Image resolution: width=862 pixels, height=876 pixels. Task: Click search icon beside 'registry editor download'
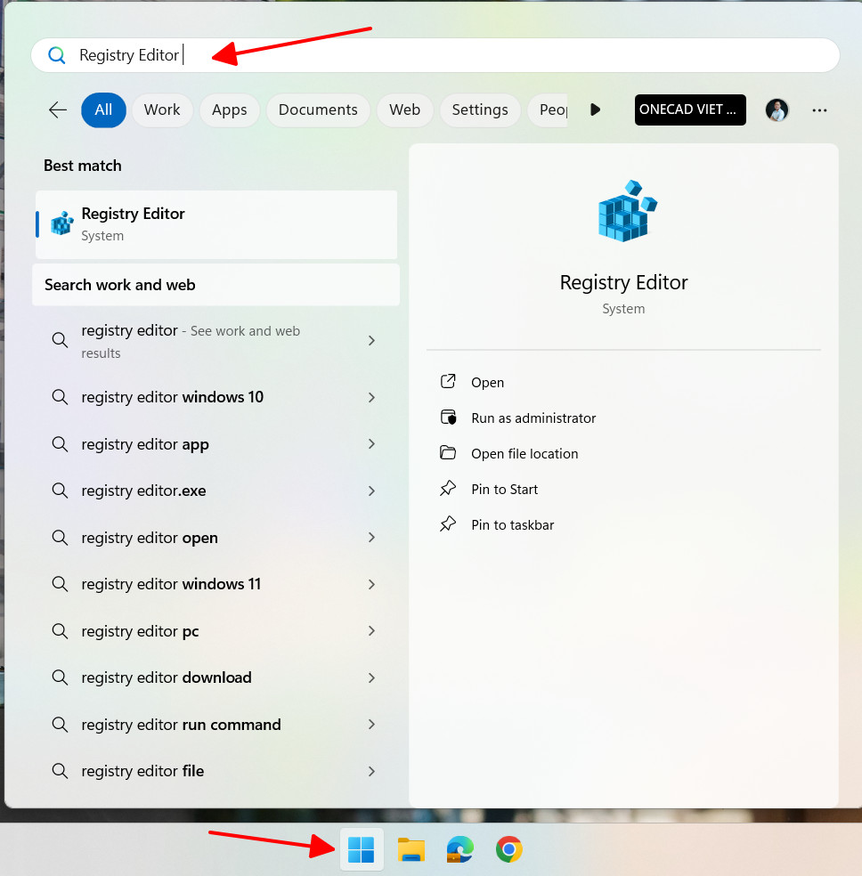pos(60,677)
